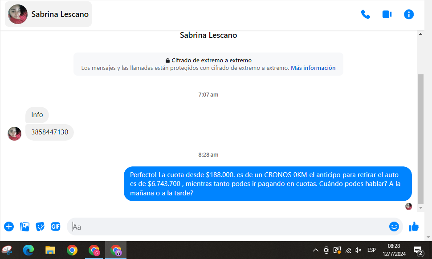This screenshot has width=432, height=259.
Task: Open Snipping Tool from the taskbar
Action: pyautogui.click(x=7, y=250)
